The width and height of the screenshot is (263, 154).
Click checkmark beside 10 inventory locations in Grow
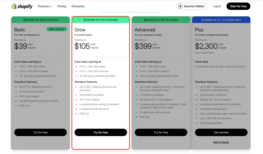[x=76, y=95]
